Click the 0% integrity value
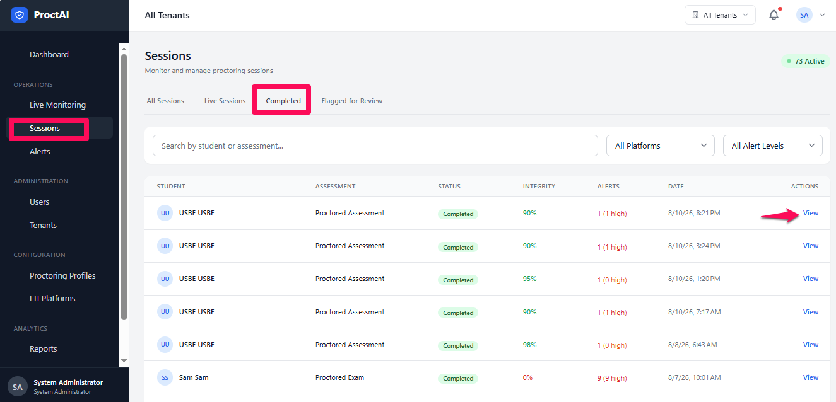The width and height of the screenshot is (836, 402). [x=527, y=377]
